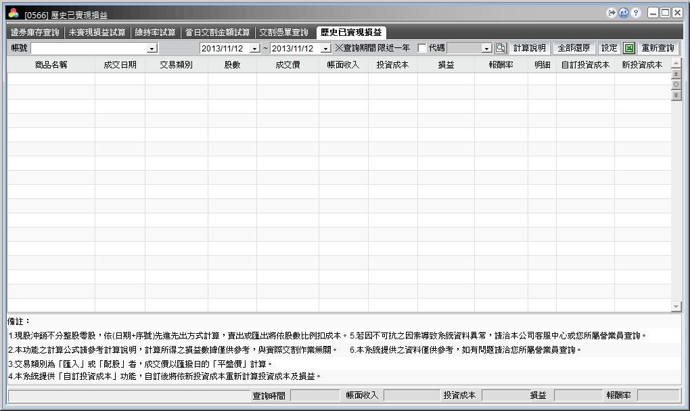The image size is (690, 411).
Task: Click the scrollbar down arrow at table bottom
Action: tap(676, 307)
